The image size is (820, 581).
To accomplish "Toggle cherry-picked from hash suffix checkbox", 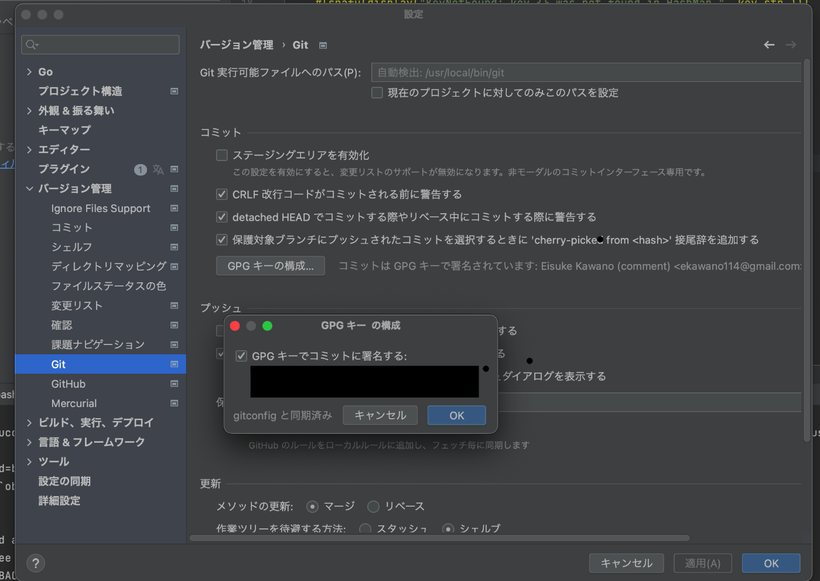I will click(x=222, y=240).
